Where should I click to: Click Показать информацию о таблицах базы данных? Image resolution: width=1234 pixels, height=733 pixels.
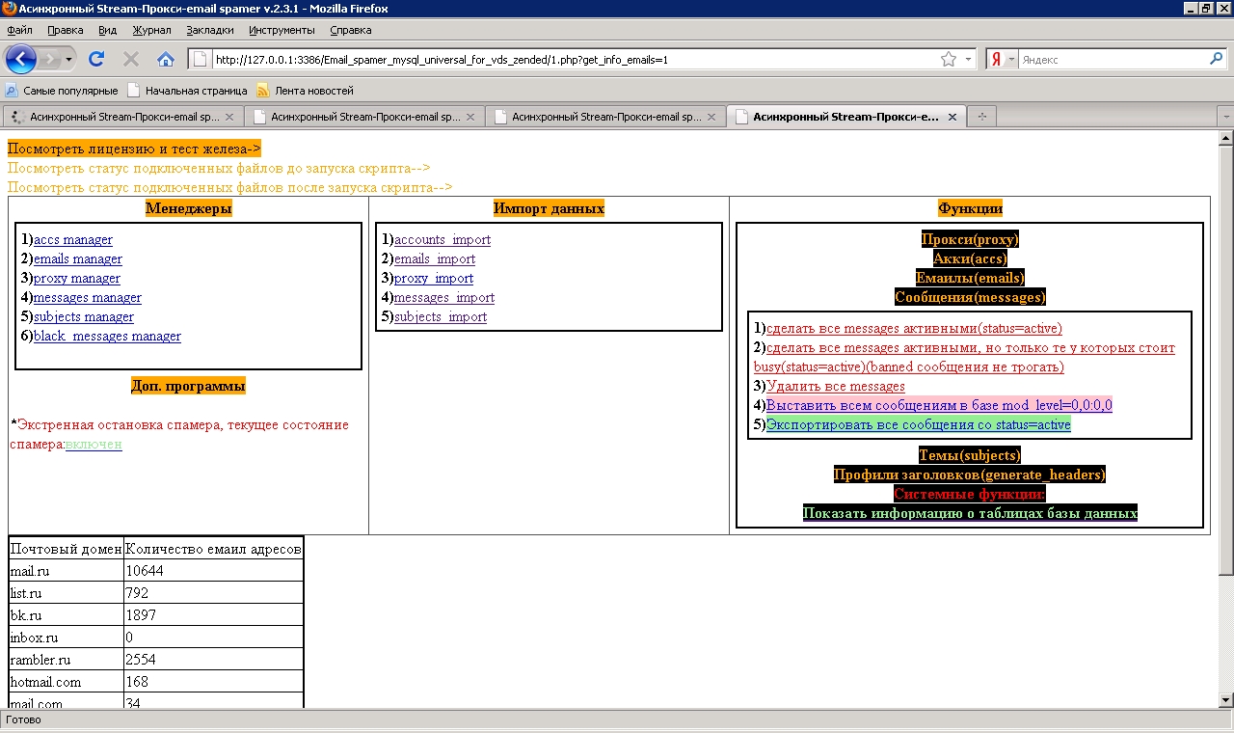coord(970,513)
